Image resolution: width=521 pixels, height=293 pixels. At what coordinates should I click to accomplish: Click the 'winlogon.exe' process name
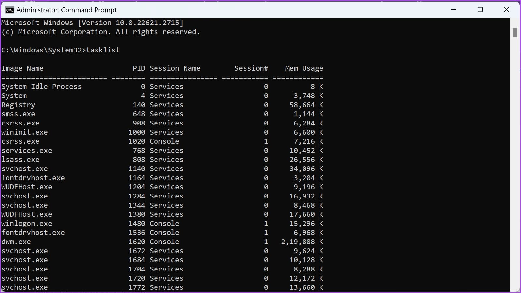(x=27, y=224)
